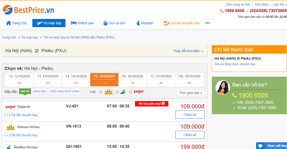The image size is (287, 149).
Task: Tick the Vietnam Airlines filter checkbox
Action: [100, 92]
